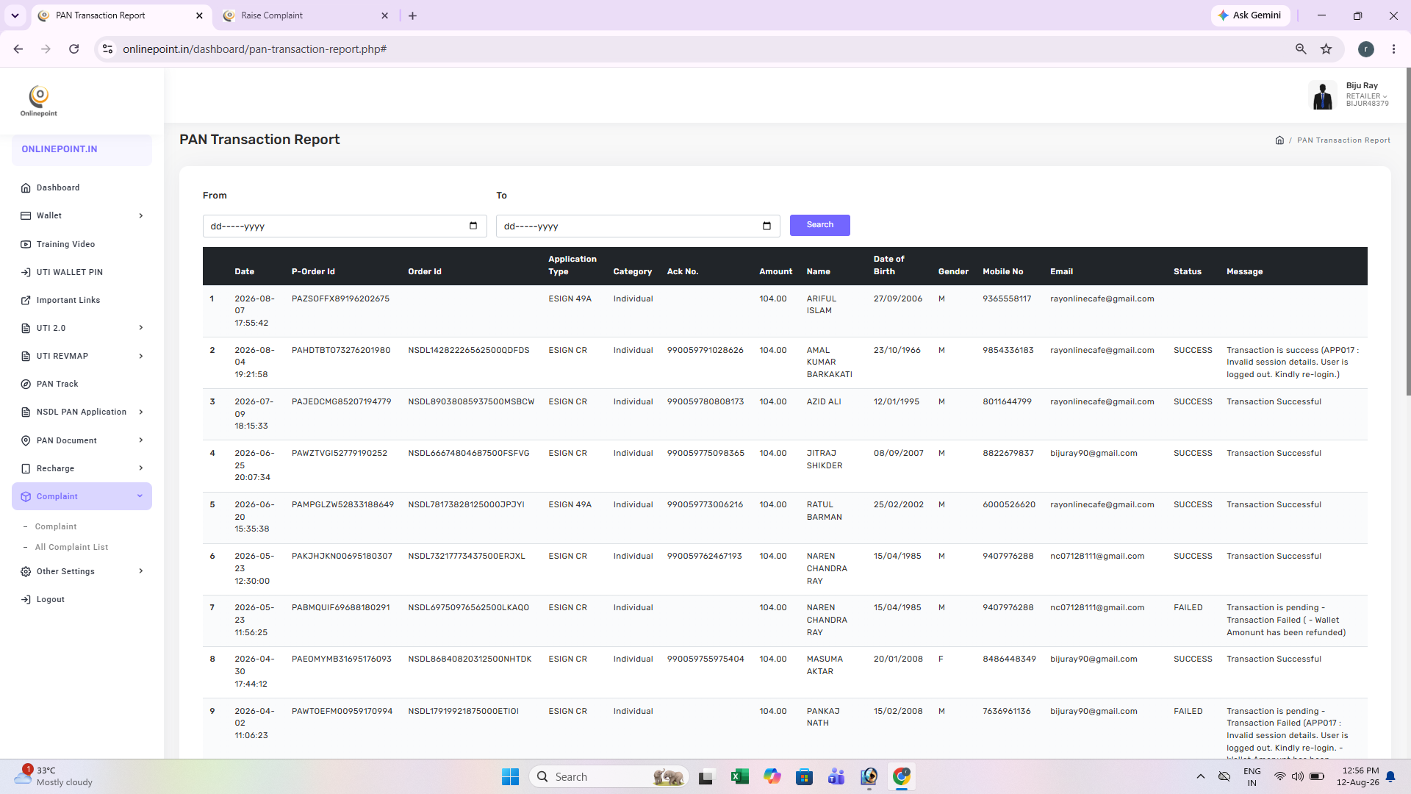Click the Ask Gemini button
1411x794 pixels.
(x=1250, y=15)
